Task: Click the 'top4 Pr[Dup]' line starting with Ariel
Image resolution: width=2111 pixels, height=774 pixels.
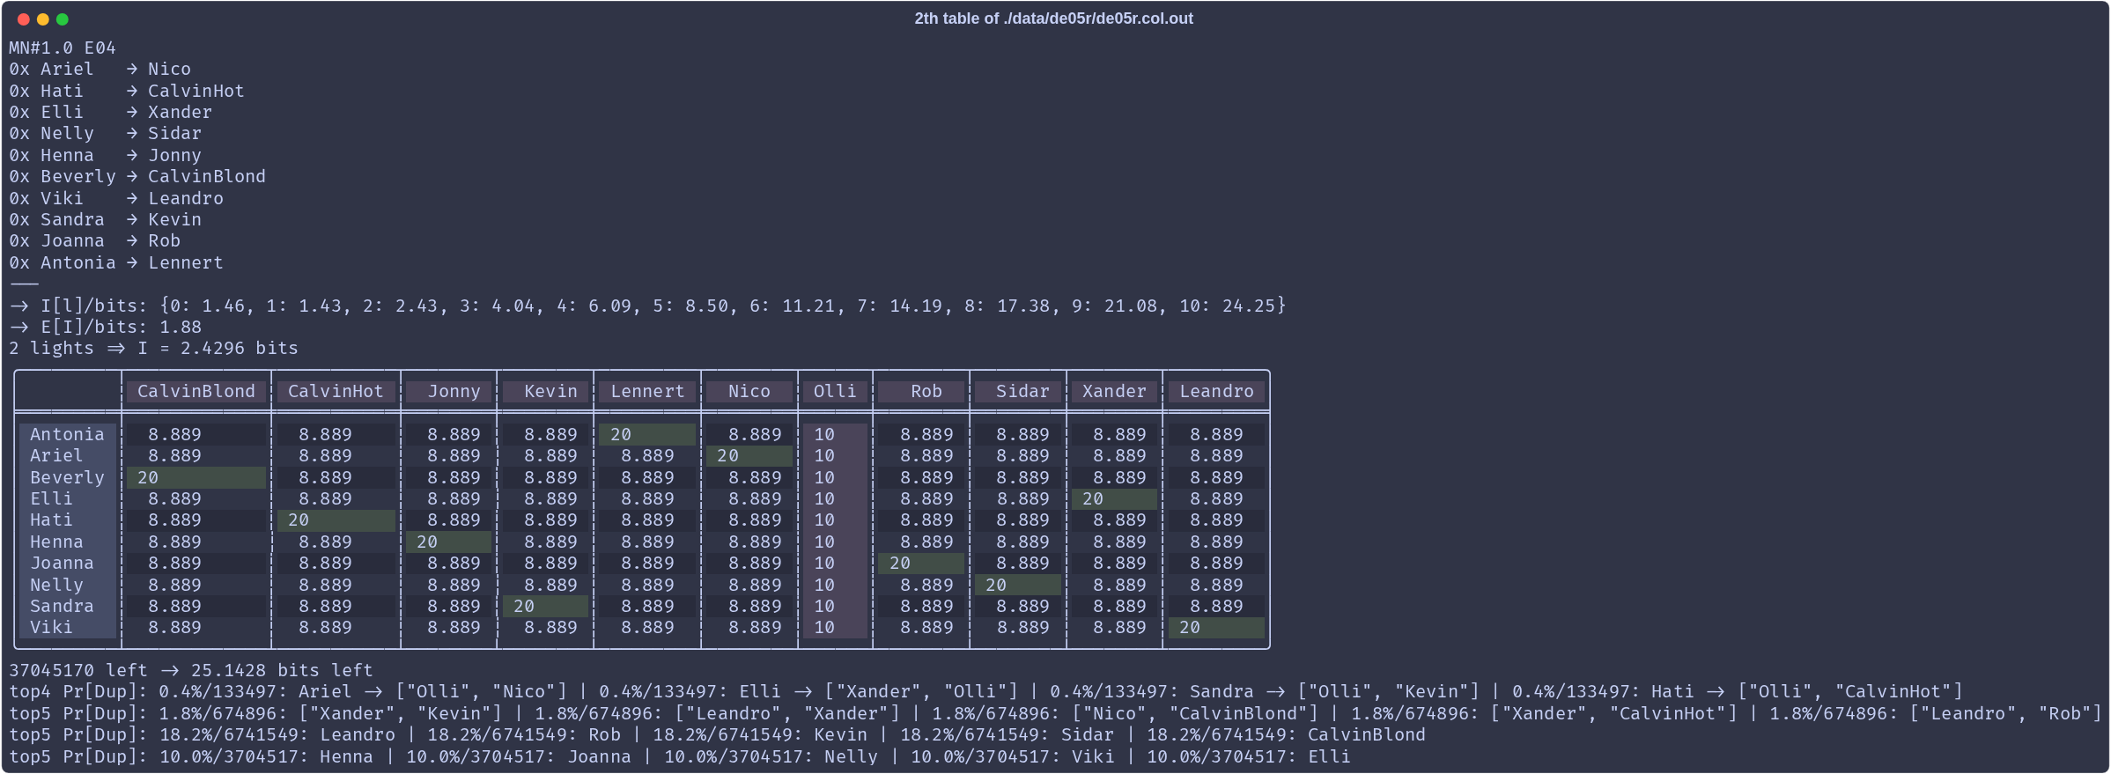Action: click(x=986, y=691)
